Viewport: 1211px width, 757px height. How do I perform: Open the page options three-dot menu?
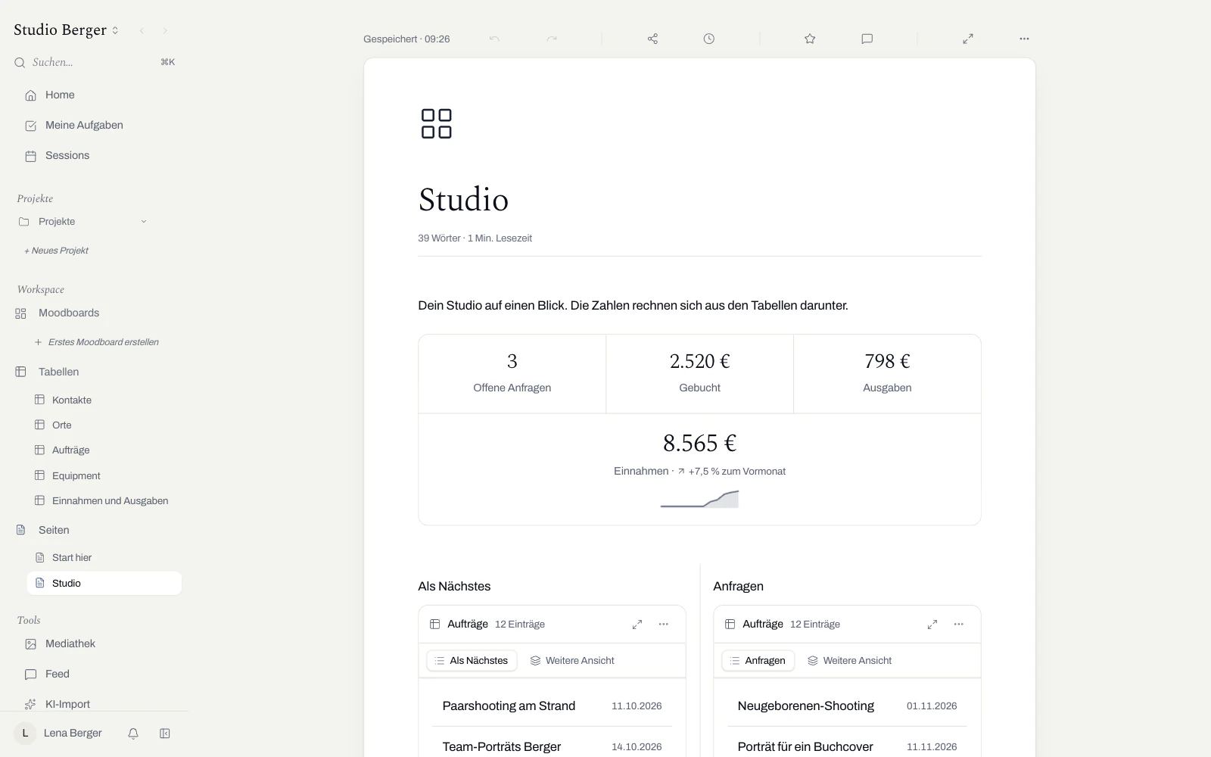click(1024, 39)
